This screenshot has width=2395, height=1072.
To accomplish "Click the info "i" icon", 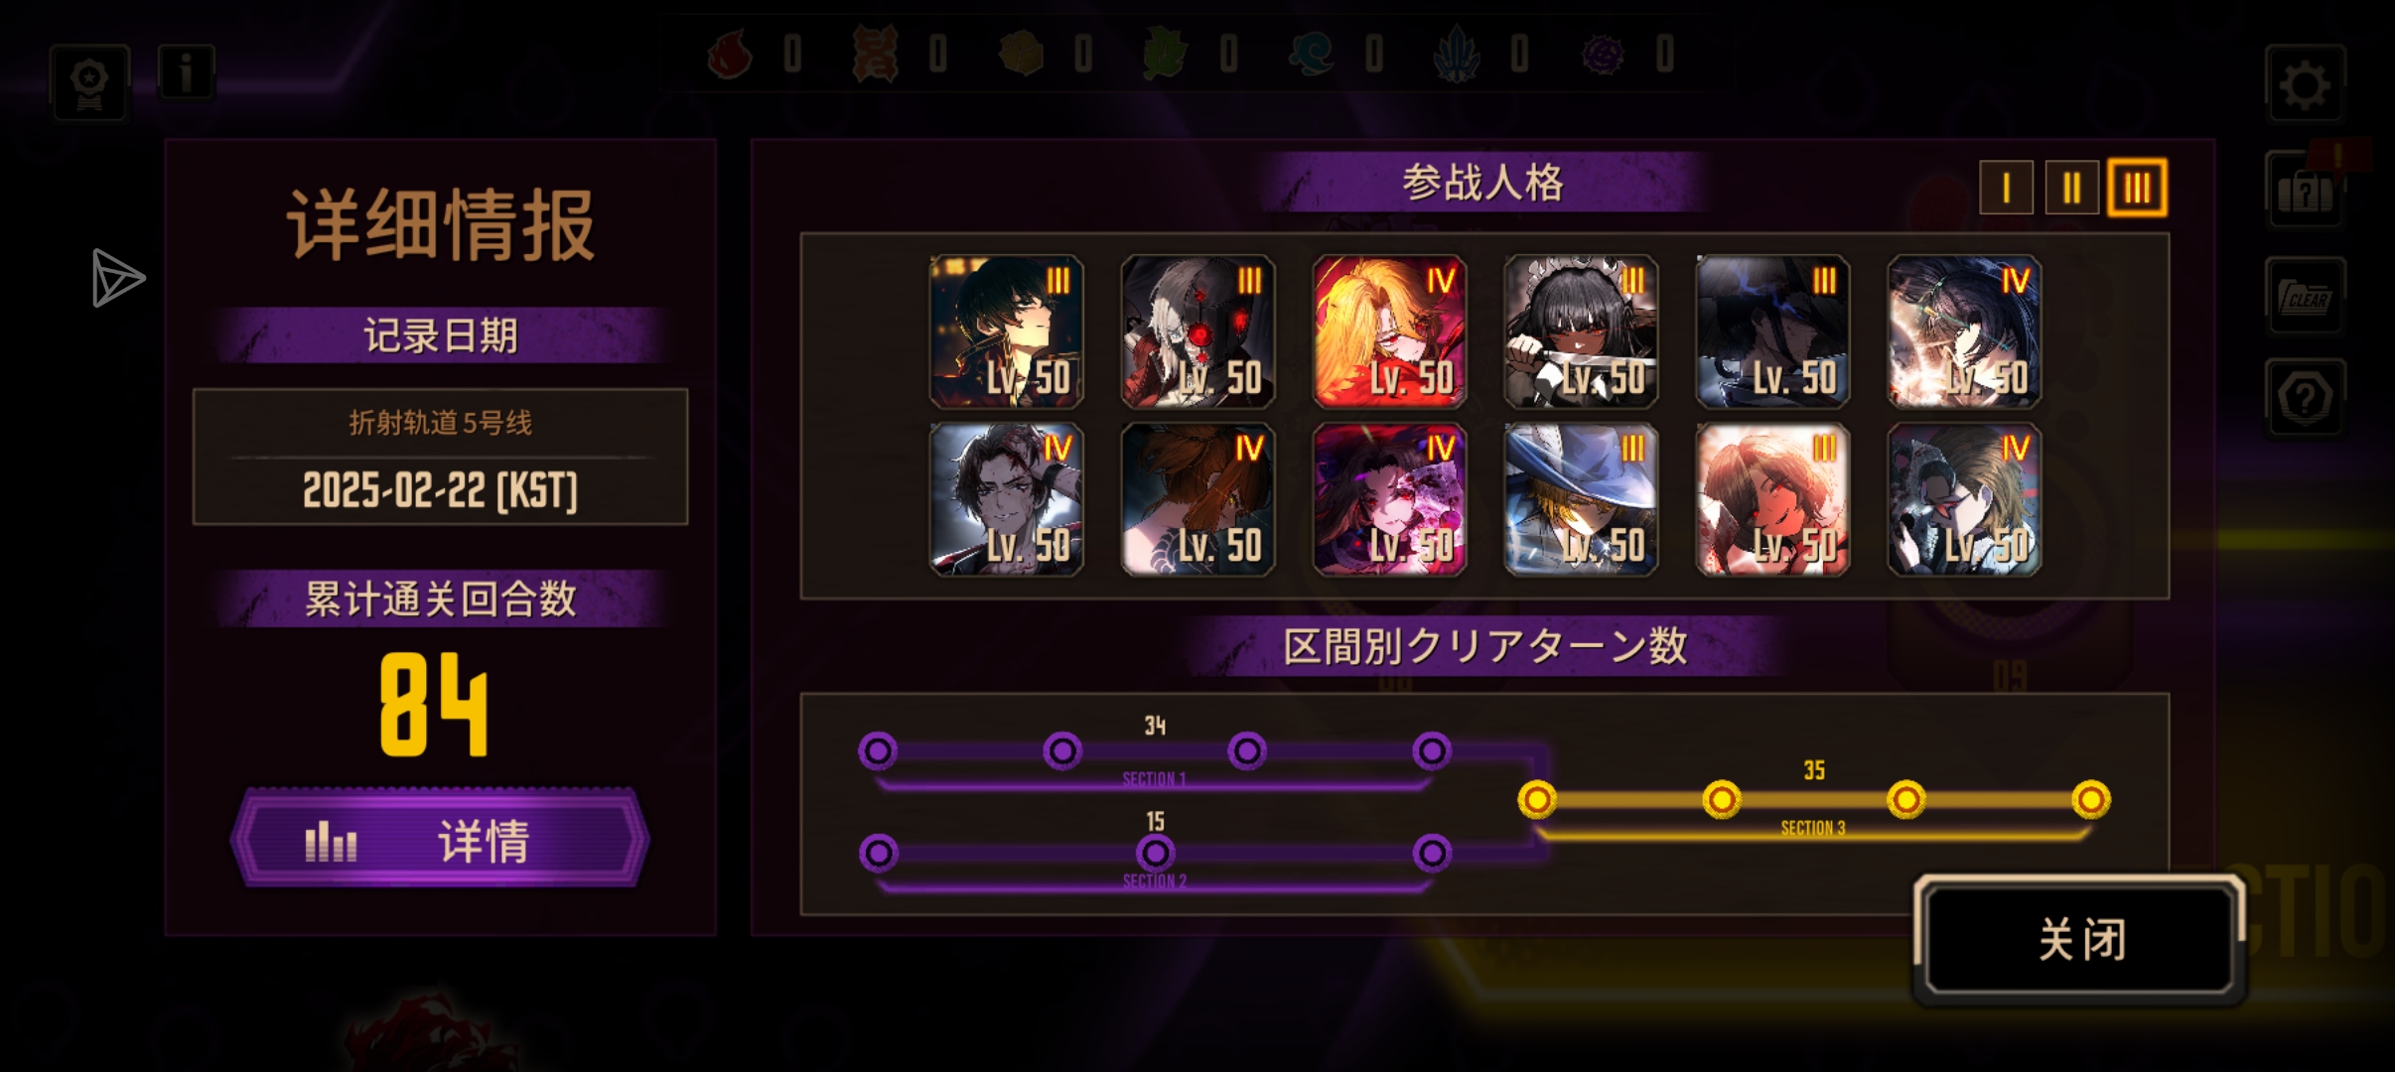I will [x=186, y=72].
